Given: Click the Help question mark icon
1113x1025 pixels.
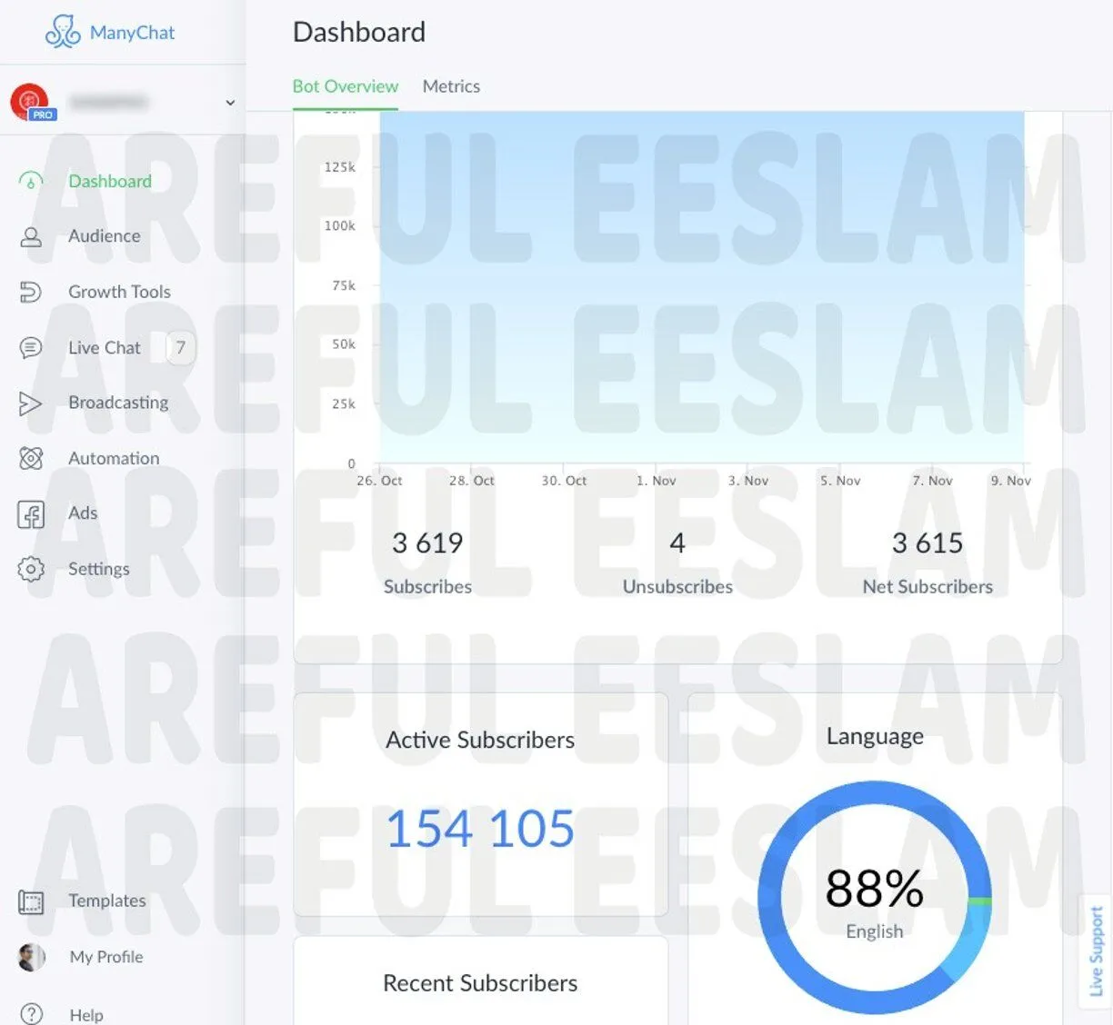Looking at the screenshot, I should click(x=31, y=1014).
